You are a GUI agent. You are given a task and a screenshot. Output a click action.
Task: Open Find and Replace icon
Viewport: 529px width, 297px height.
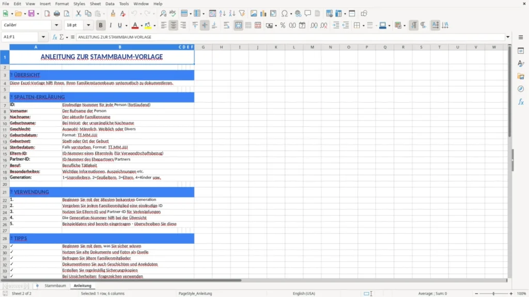tap(163, 13)
